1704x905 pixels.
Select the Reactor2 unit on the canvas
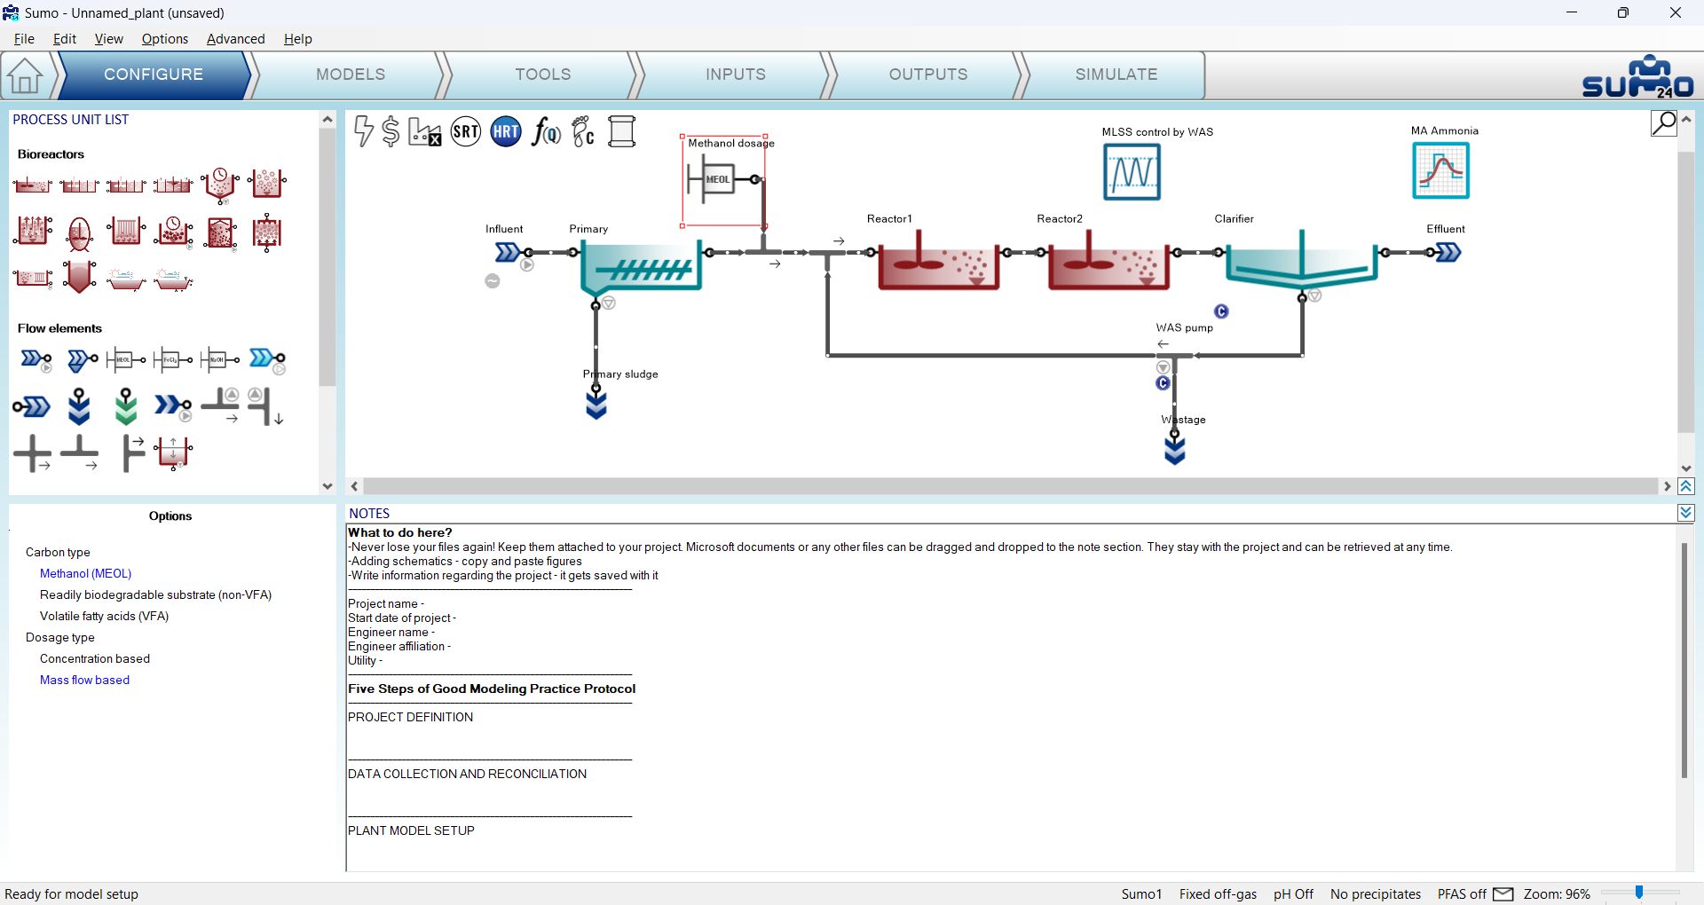1108,261
